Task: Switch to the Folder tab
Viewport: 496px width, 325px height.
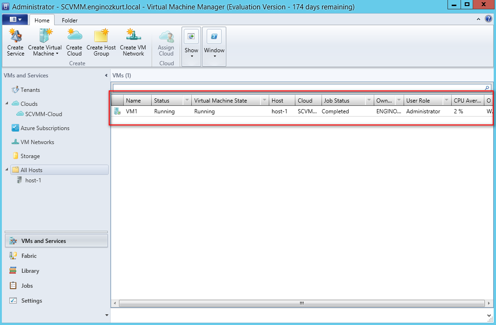Action: 70,20
